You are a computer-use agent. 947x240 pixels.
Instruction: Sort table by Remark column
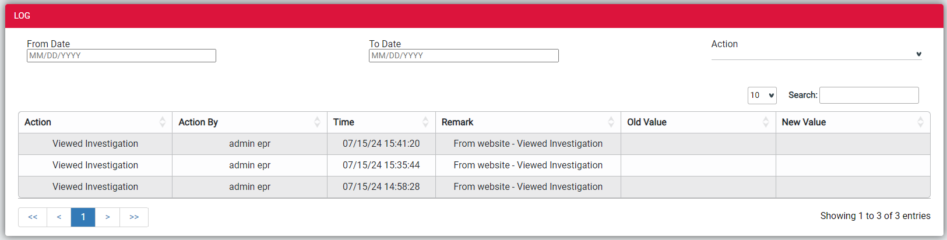pos(528,122)
